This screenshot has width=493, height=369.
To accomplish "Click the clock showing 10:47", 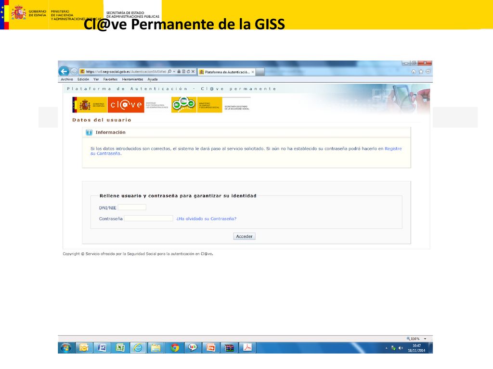I will pyautogui.click(x=416, y=348).
